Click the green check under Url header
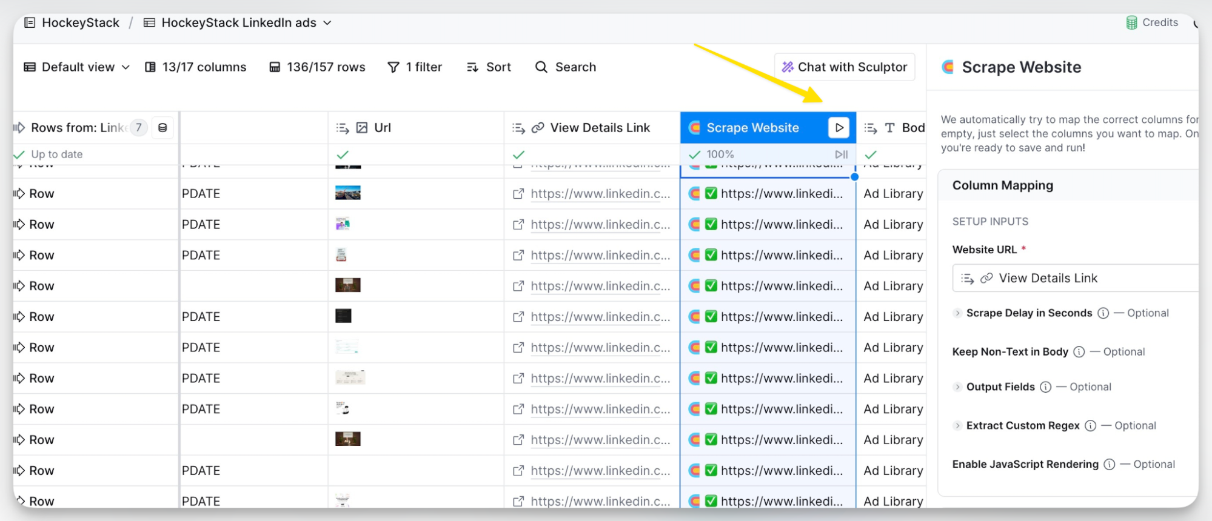 tap(343, 154)
